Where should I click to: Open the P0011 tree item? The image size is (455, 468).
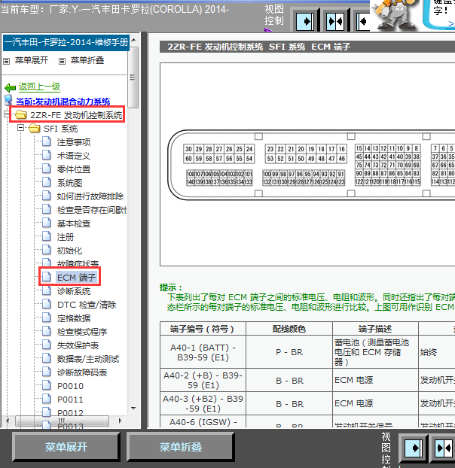tap(70, 400)
